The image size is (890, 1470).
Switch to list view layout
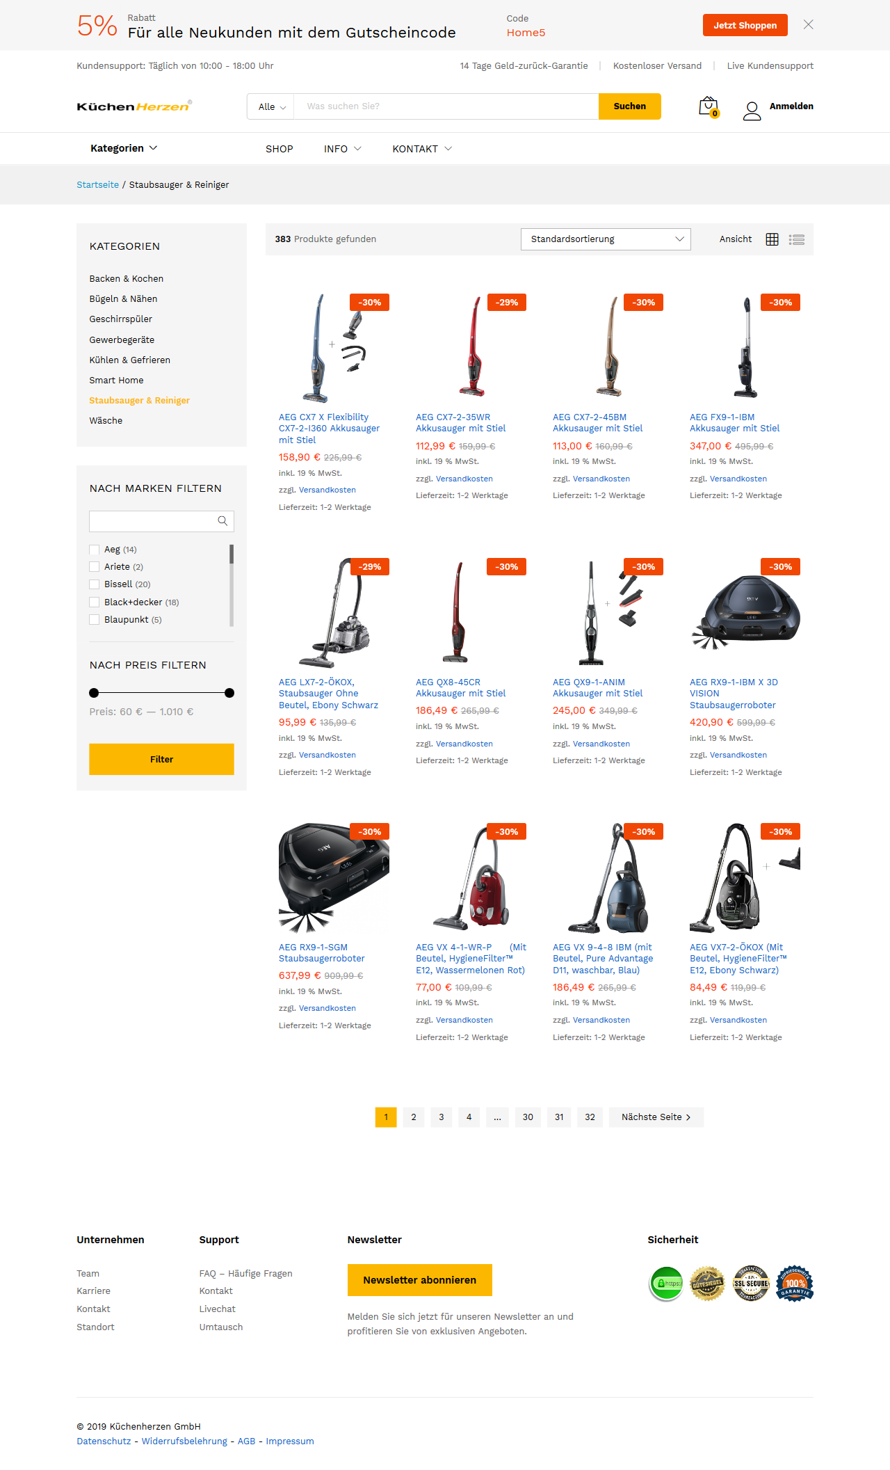pyautogui.click(x=797, y=239)
